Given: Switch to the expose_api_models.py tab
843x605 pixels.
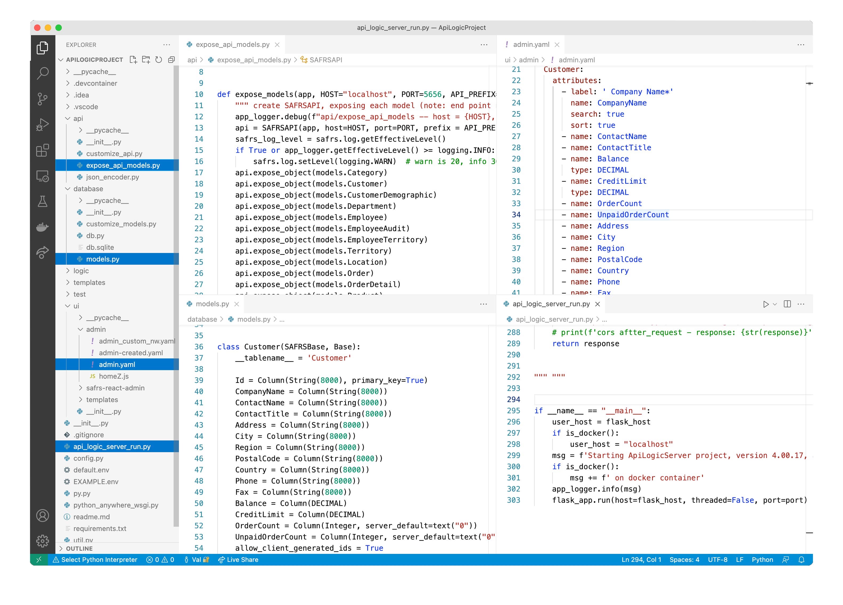Looking at the screenshot, I should coord(232,44).
